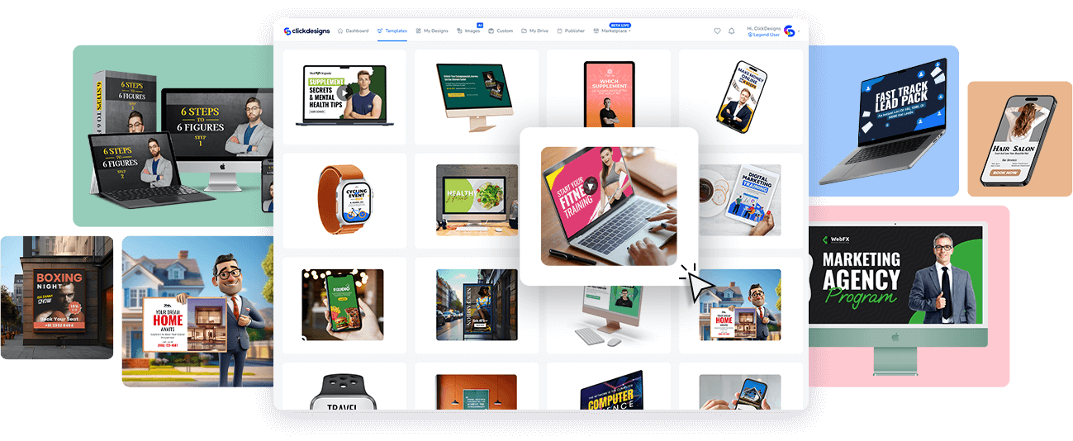Screen dimensions: 1073x441
Task: Expand the Marketplace dropdown menu
Action: pos(630,31)
